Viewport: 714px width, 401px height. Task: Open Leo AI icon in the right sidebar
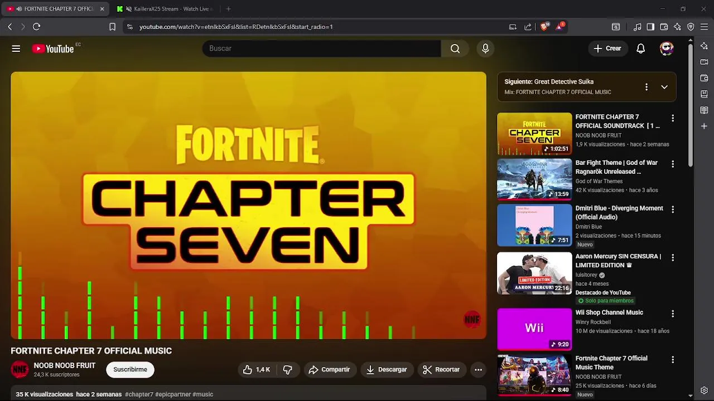tap(704, 46)
